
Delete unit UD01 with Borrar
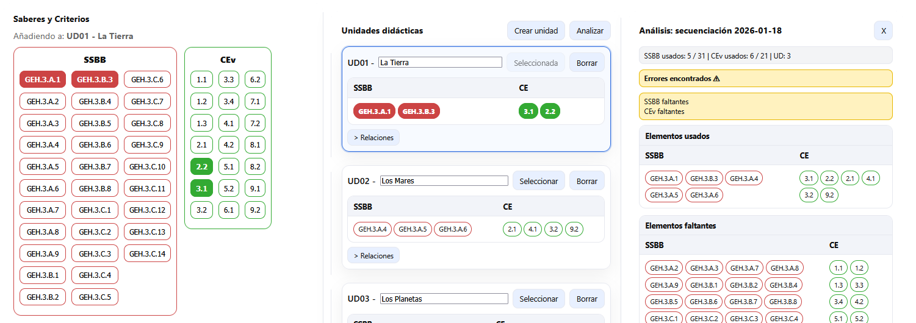click(x=586, y=63)
